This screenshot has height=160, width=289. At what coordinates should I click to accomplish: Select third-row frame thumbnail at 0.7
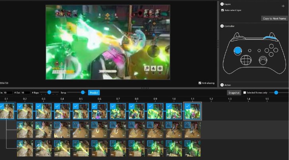(118, 148)
